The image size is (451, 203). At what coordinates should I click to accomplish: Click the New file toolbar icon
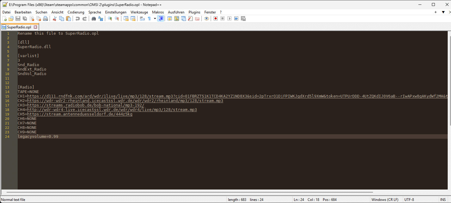(x=4, y=19)
